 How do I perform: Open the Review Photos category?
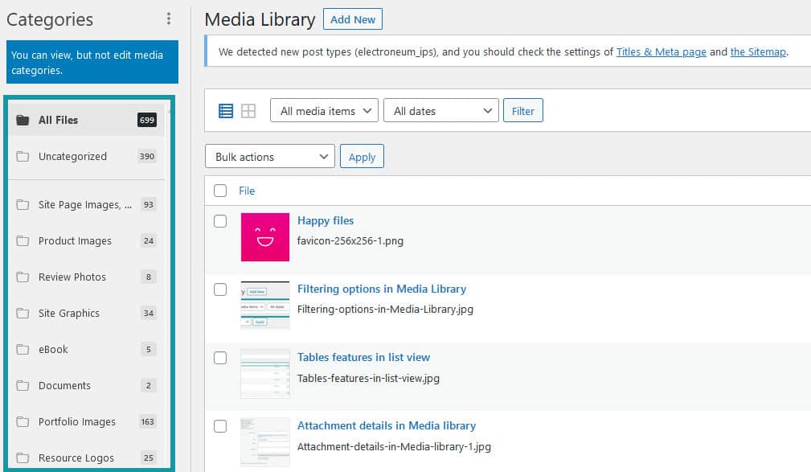72,277
